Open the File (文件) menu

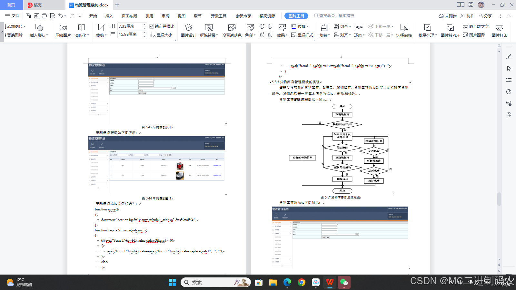(12, 16)
